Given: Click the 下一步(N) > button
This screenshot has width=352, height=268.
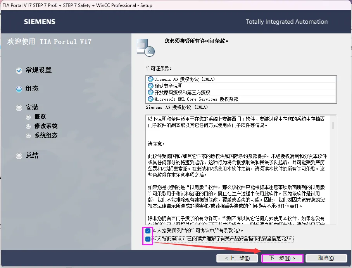Looking at the screenshot, I should coord(282,258).
